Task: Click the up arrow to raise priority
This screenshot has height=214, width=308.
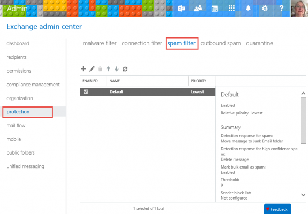Action: point(108,69)
